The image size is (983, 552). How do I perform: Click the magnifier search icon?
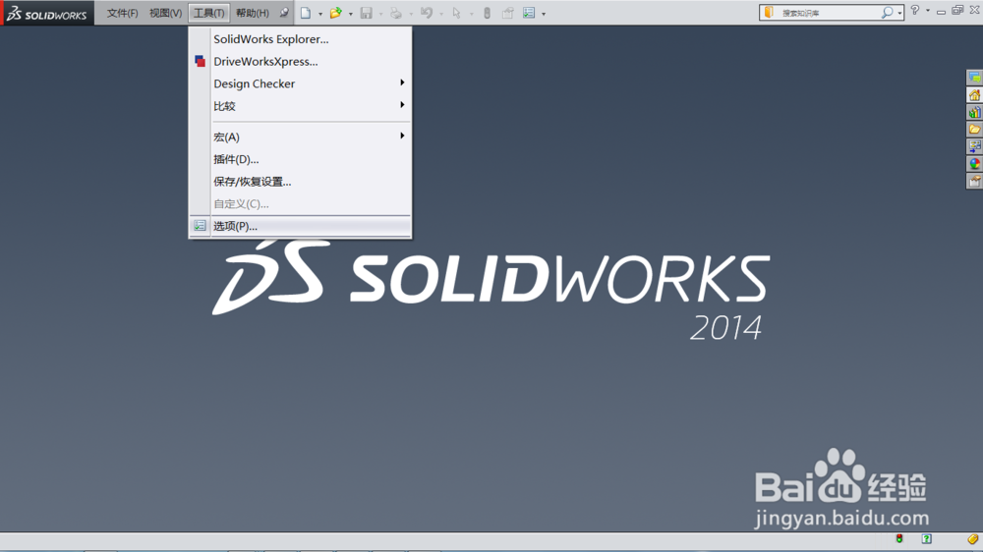pos(887,12)
